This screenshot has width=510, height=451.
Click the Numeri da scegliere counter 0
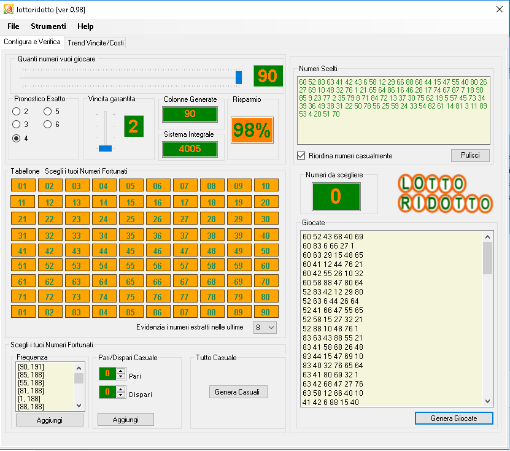click(336, 196)
